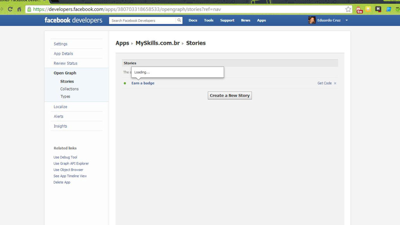View the green padlock site security info
The image size is (400, 225).
tap(29, 9)
